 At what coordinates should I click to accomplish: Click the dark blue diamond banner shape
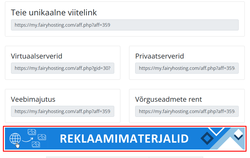207,139
